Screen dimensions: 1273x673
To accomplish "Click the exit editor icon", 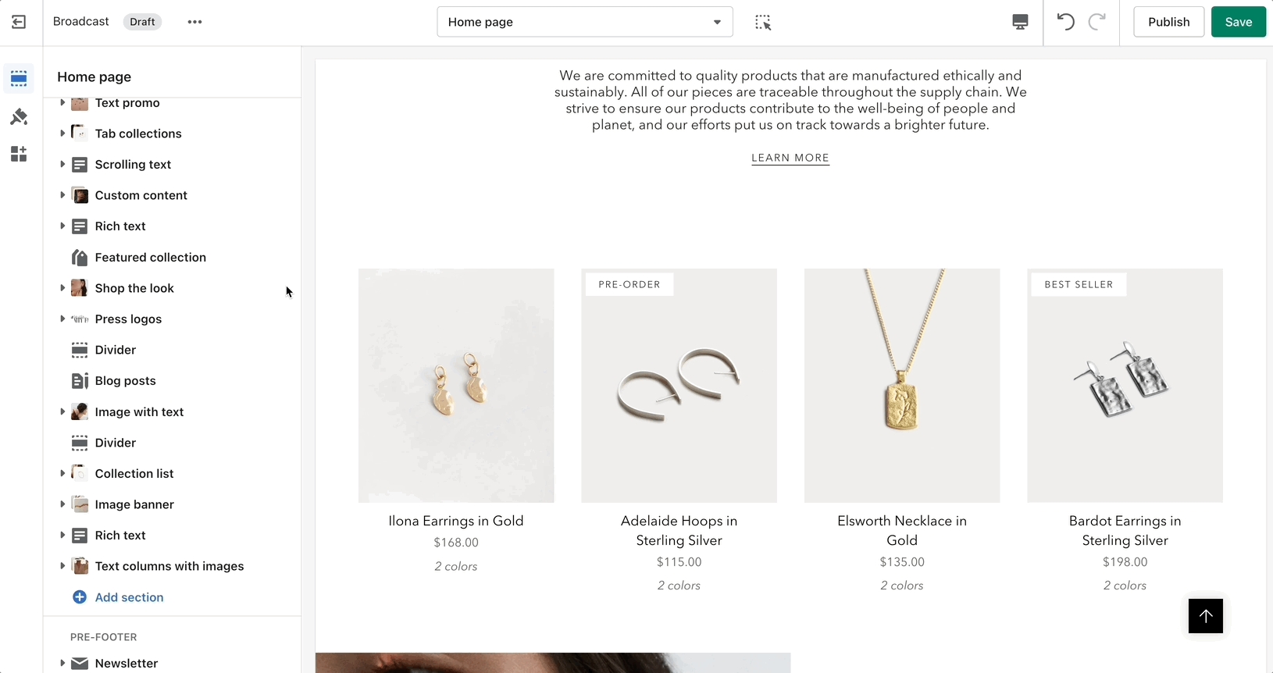I will (x=19, y=22).
